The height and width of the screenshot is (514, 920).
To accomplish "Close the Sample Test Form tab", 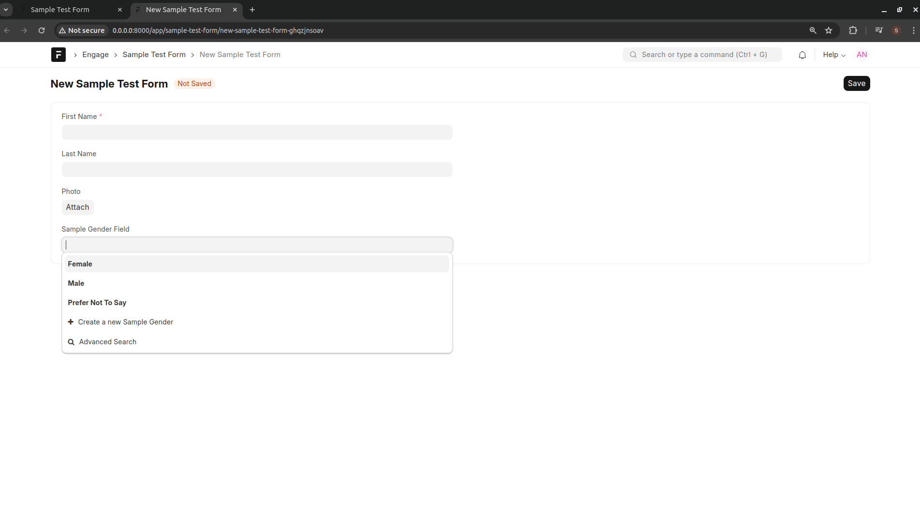I will [x=120, y=10].
